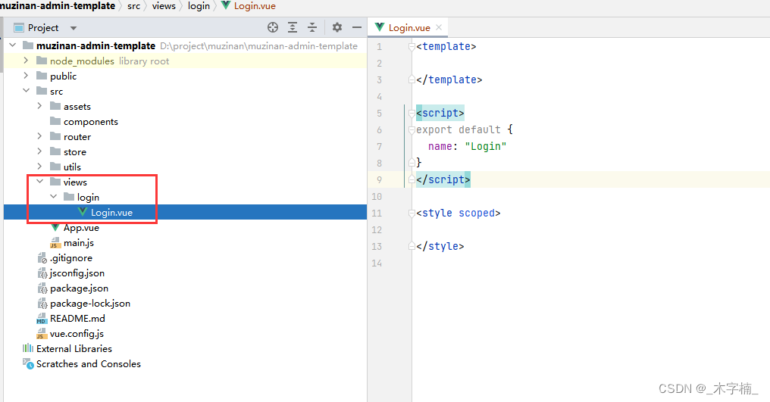Select main.js file in tree

tap(79, 242)
